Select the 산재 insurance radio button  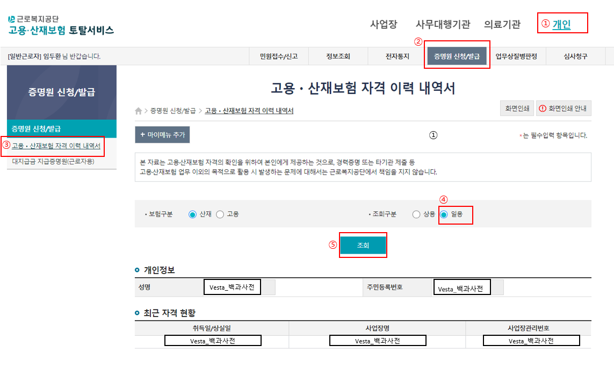point(193,213)
